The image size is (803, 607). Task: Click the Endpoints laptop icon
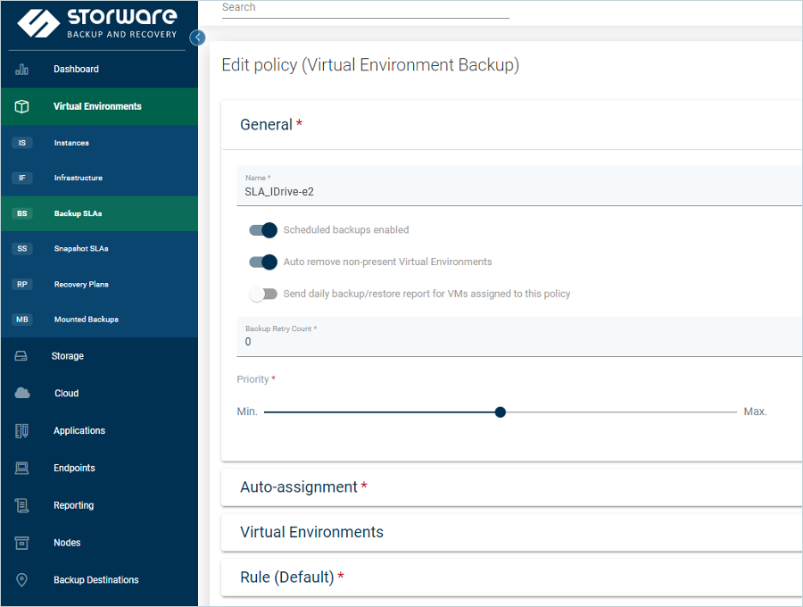click(x=21, y=468)
